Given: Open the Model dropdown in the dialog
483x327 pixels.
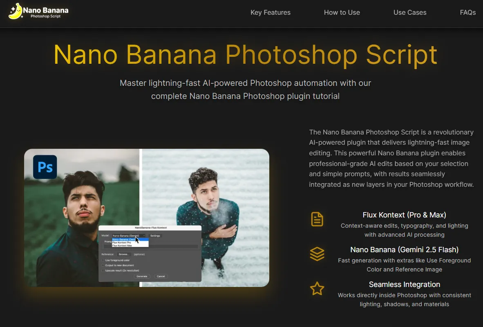Looking at the screenshot, I should pyautogui.click(x=129, y=236).
